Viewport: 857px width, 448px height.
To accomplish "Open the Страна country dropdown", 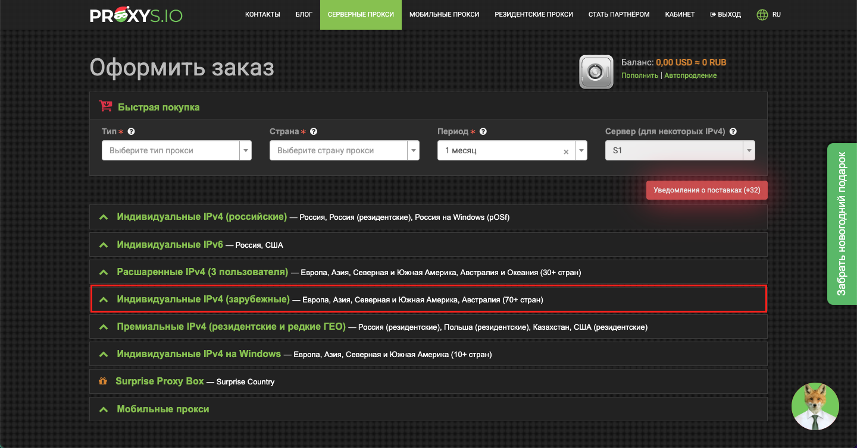I will [345, 150].
